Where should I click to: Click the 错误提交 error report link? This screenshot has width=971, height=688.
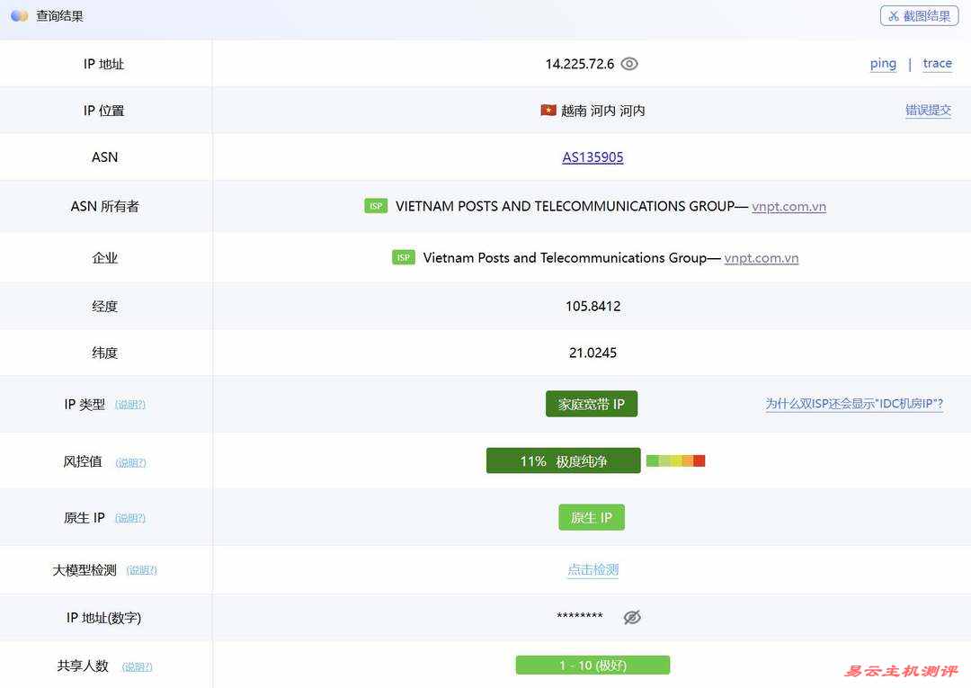coord(928,111)
